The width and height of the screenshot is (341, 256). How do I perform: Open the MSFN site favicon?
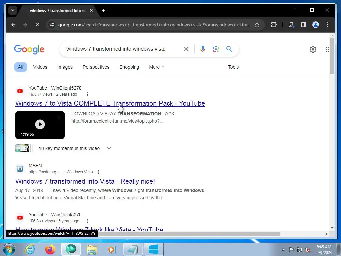click(20, 169)
